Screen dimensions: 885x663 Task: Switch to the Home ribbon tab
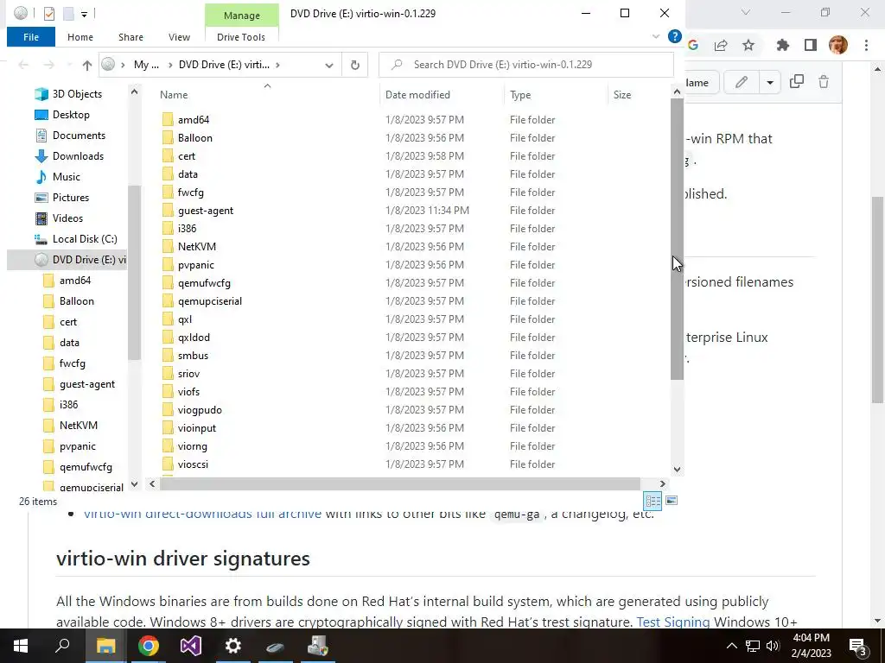(80, 37)
